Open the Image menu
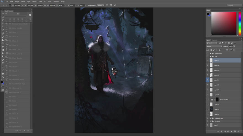The image size is (243, 136). tap(17, 2)
